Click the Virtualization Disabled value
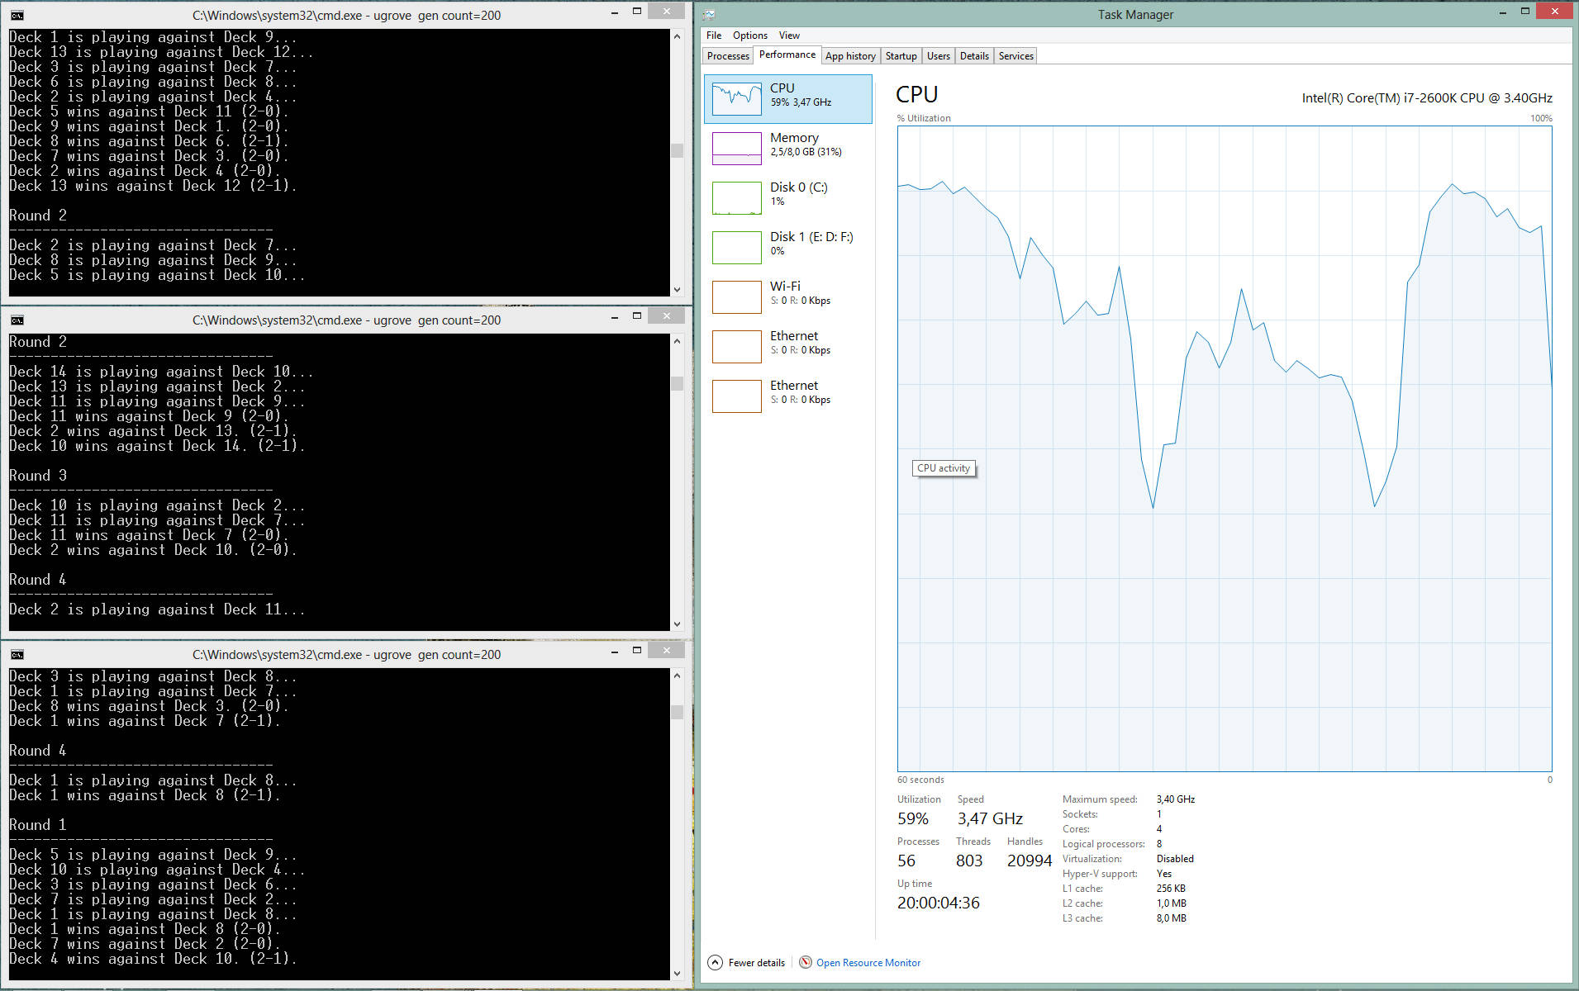1579x991 pixels. click(1175, 859)
